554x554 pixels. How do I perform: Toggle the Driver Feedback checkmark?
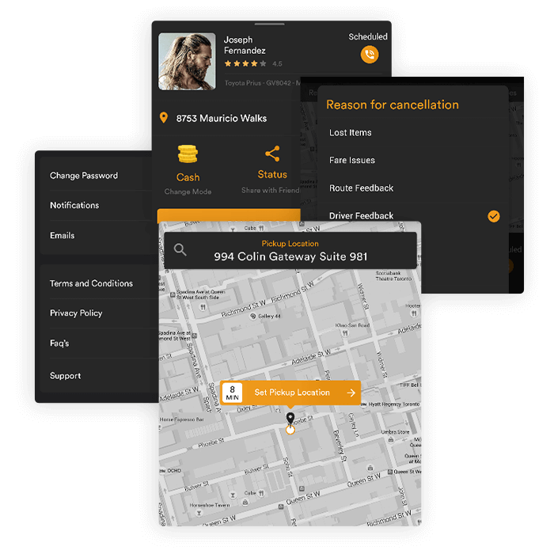tap(494, 216)
